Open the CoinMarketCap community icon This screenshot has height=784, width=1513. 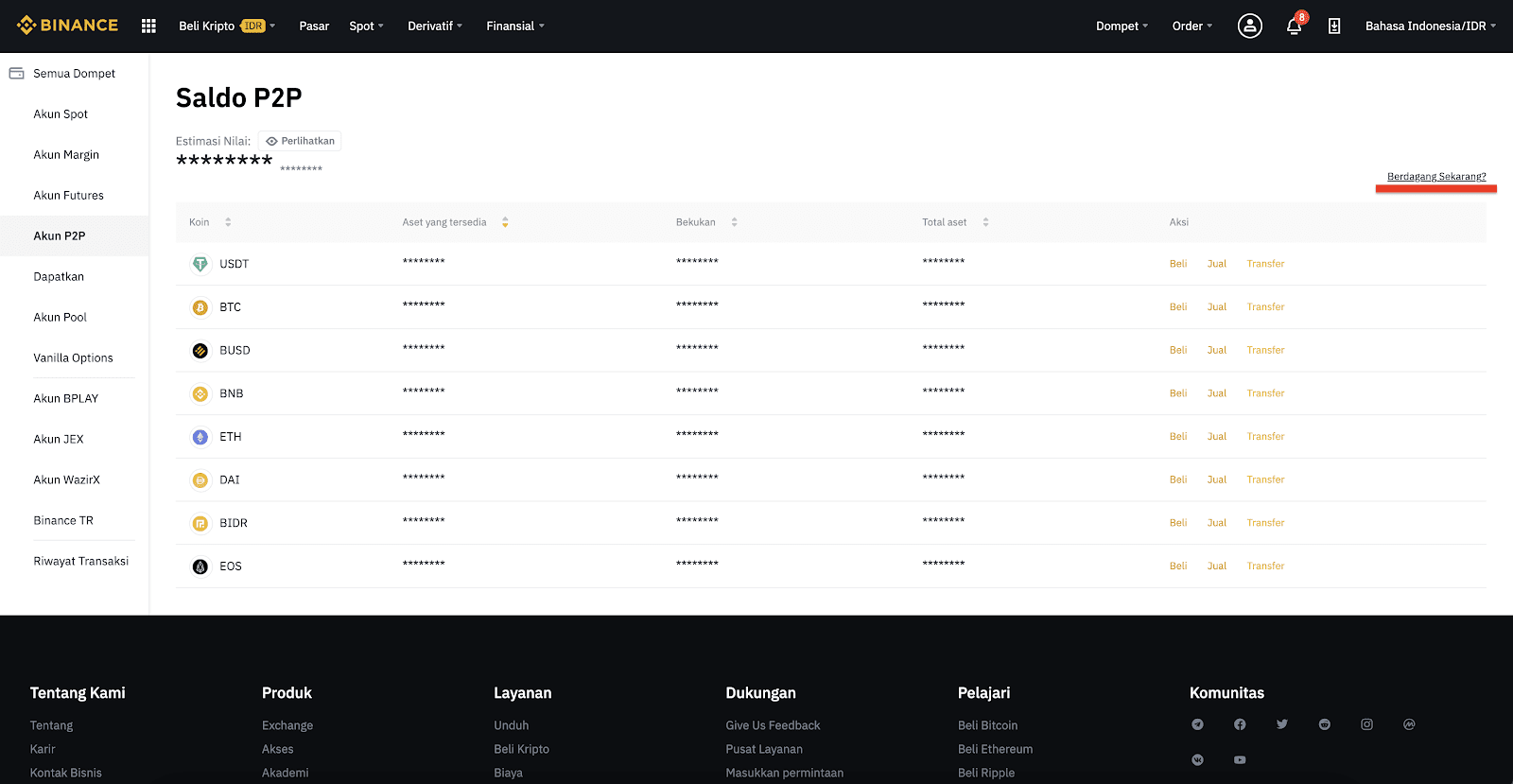pos(1409,724)
